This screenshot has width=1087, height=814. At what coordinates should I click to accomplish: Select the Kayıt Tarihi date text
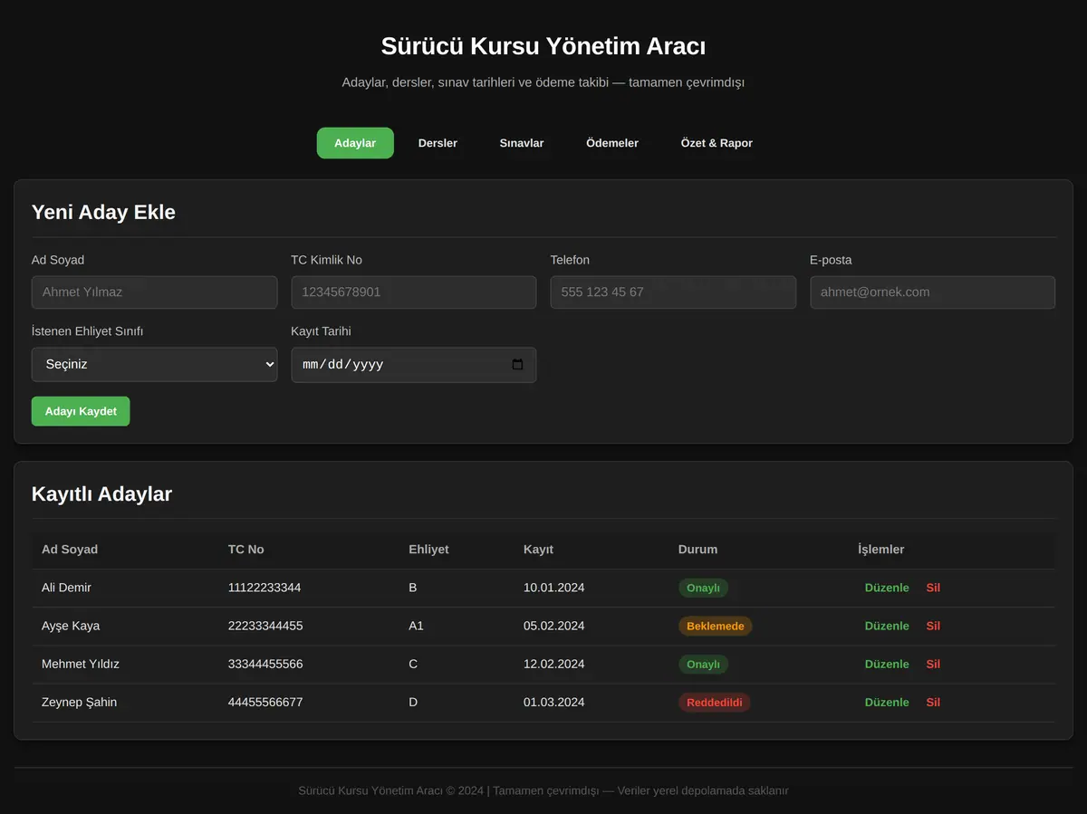pos(343,365)
